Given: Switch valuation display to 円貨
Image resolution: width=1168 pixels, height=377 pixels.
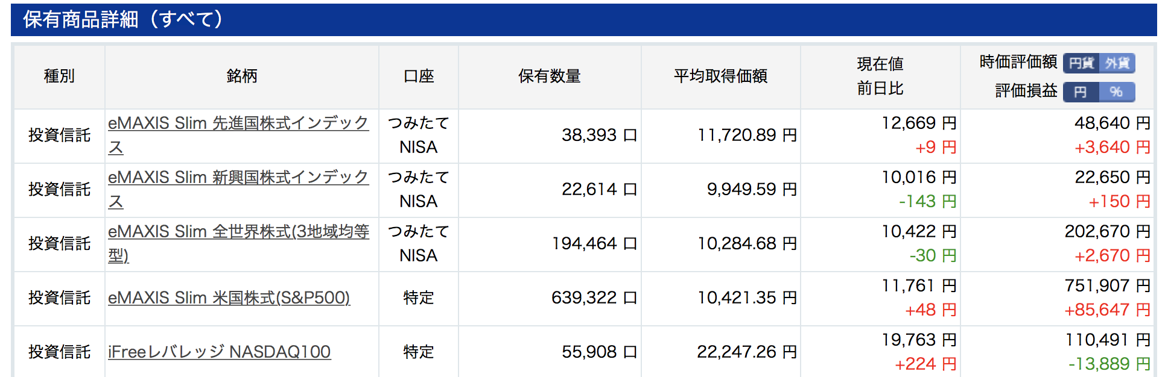Looking at the screenshot, I should pyautogui.click(x=1081, y=63).
